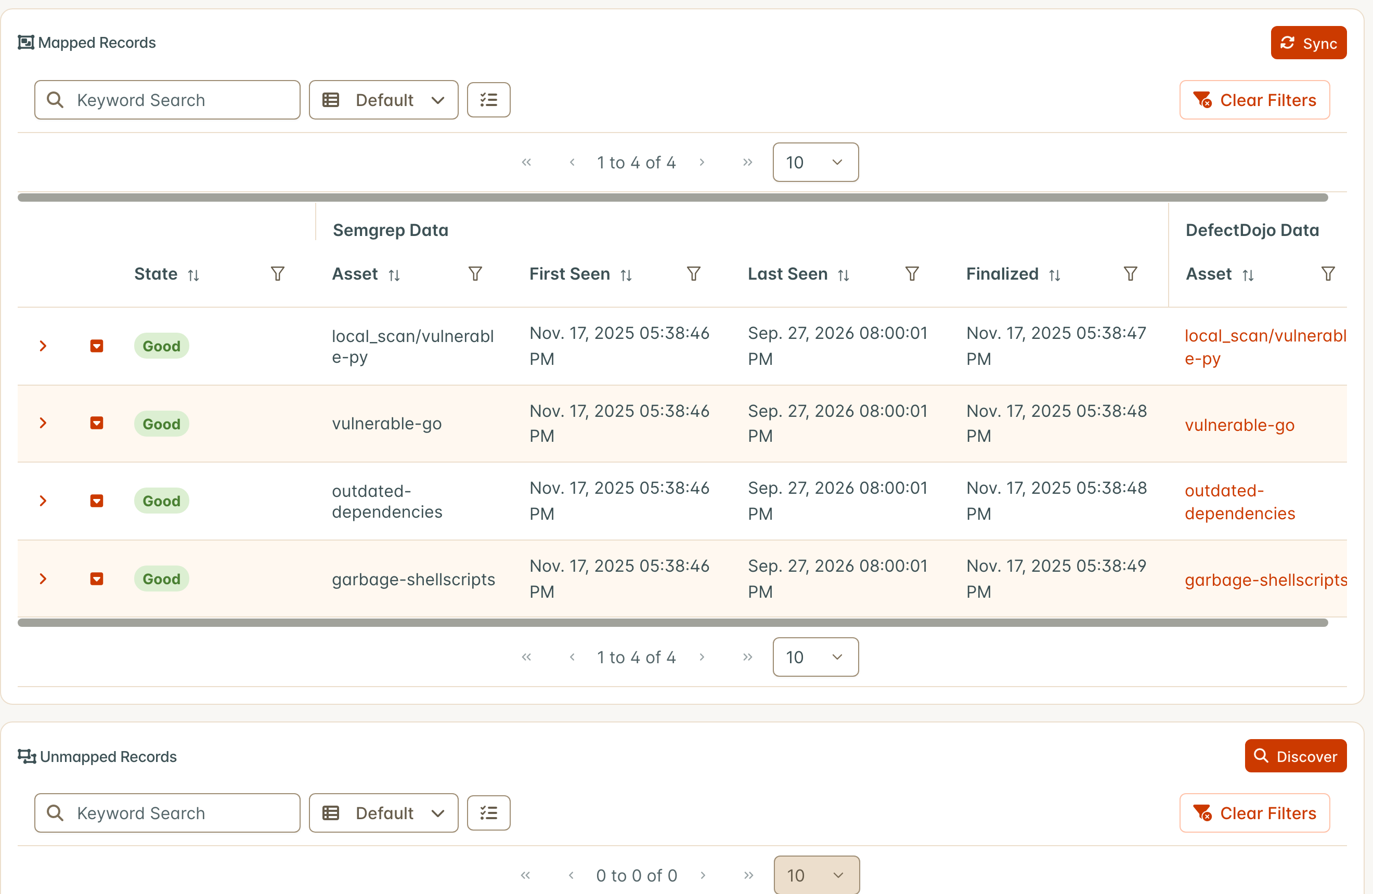Sort by the State column
The width and height of the screenshot is (1373, 894).
[x=193, y=275]
